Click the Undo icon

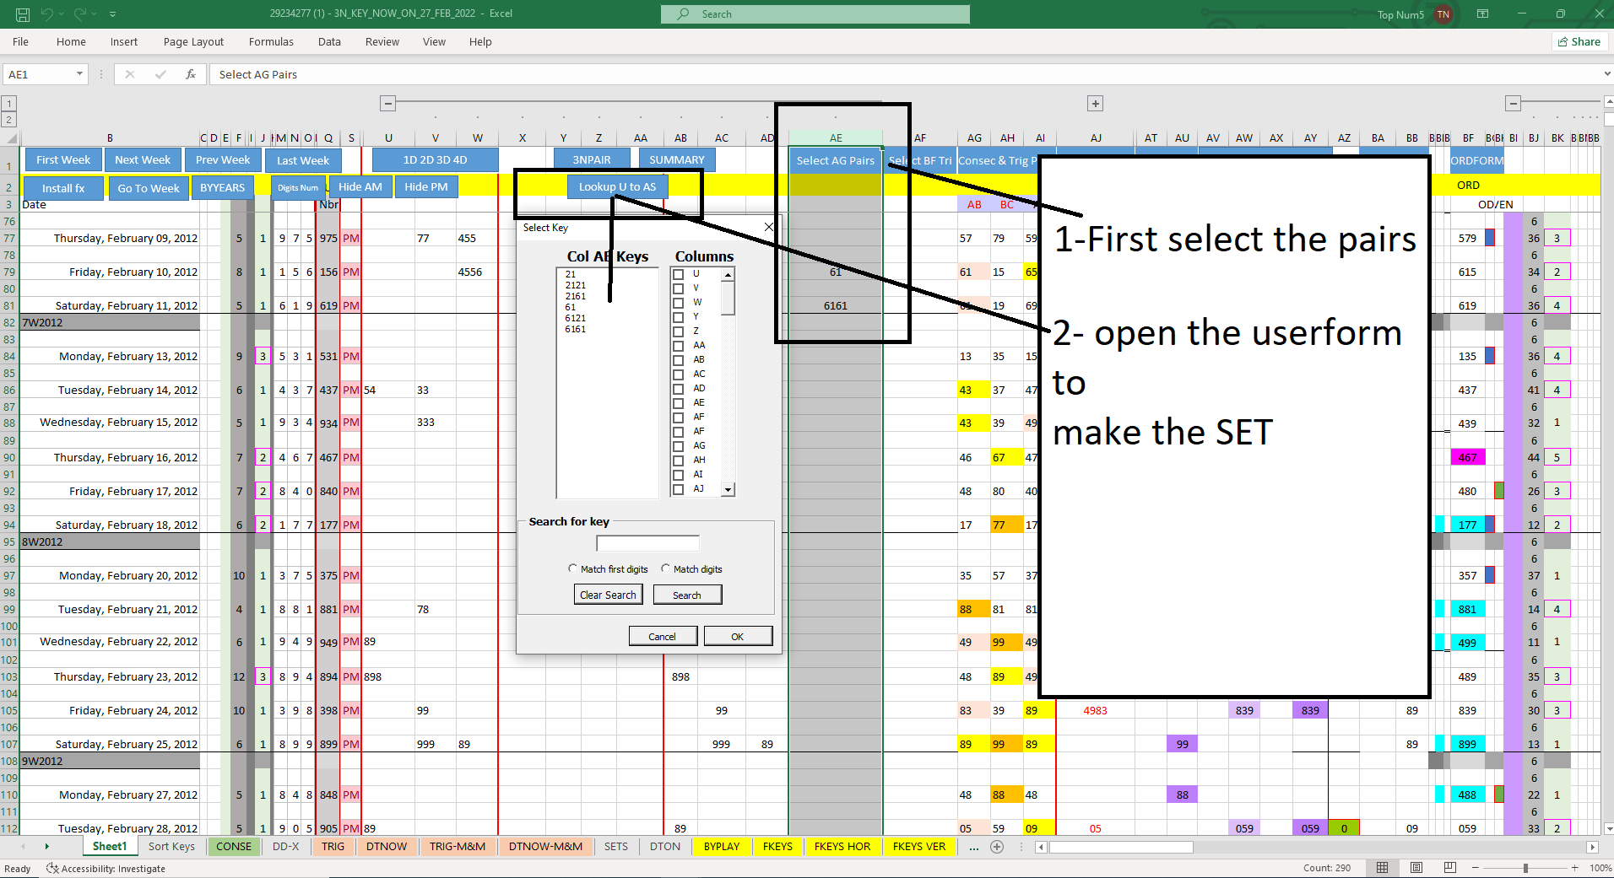pyautogui.click(x=48, y=13)
